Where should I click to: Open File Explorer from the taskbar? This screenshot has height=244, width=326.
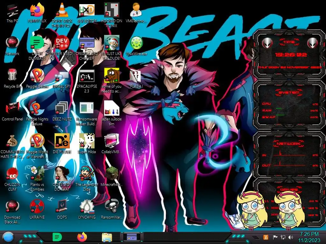pyautogui.click(x=107, y=237)
